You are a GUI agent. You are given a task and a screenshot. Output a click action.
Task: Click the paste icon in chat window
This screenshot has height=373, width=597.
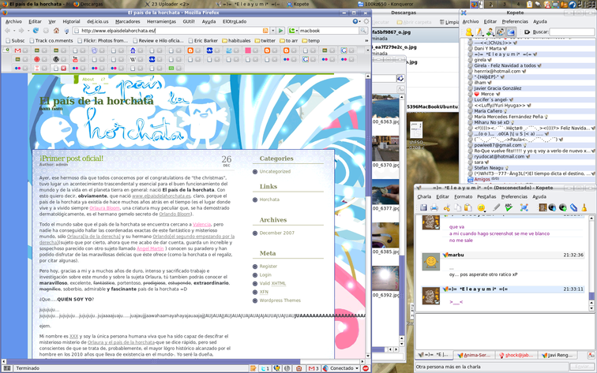click(468, 207)
